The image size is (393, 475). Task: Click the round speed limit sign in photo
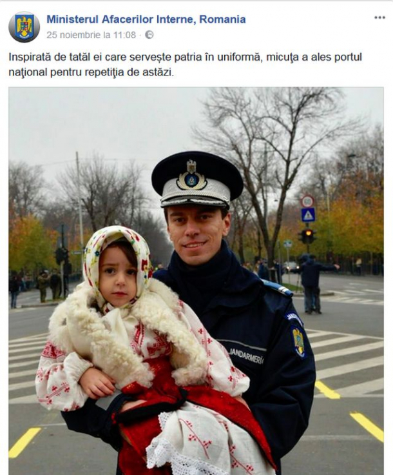[x=307, y=201]
